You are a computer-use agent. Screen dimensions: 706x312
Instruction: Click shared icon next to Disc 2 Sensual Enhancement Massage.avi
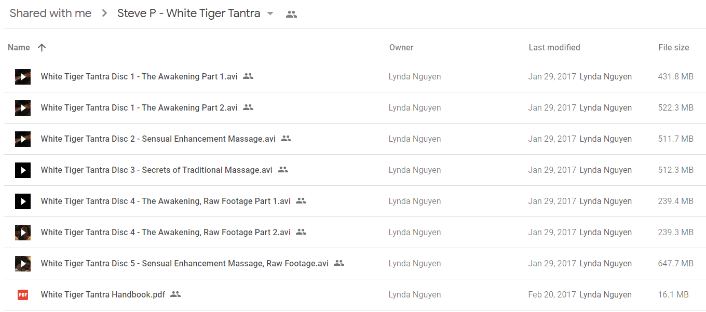pyautogui.click(x=286, y=139)
